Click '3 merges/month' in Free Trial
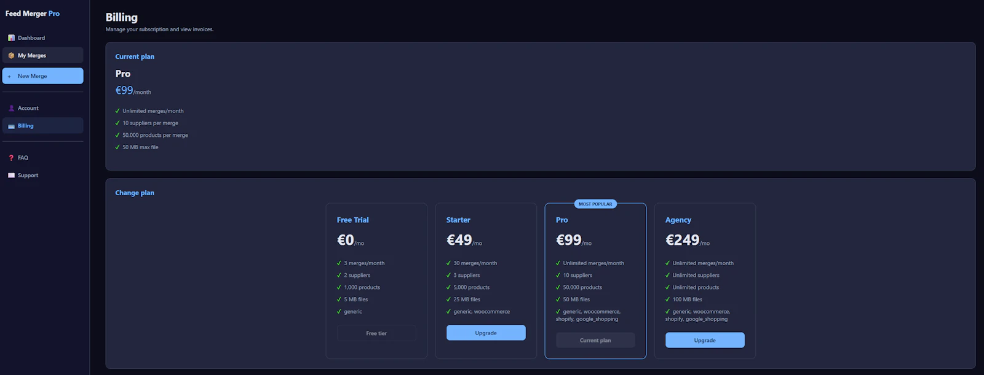Screen dimensions: 984x375 tap(364, 263)
